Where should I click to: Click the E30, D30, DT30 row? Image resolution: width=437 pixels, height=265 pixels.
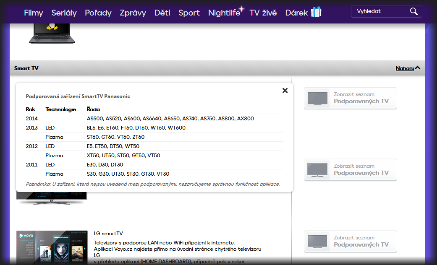(105, 164)
